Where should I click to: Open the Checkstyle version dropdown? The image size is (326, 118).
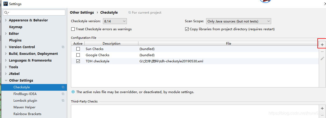[115, 21]
